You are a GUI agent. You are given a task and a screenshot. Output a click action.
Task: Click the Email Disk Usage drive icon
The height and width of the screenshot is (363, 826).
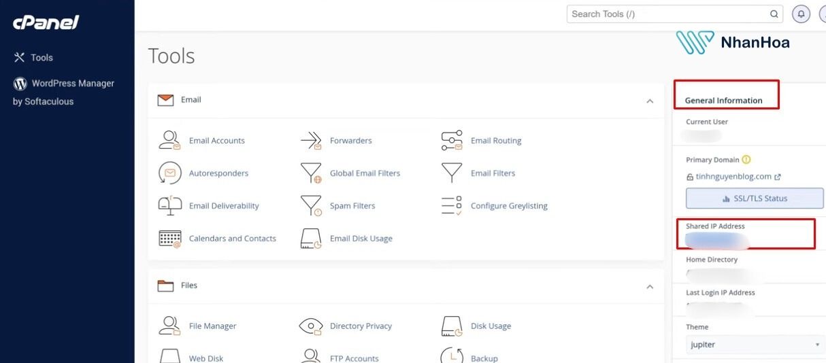click(x=311, y=239)
